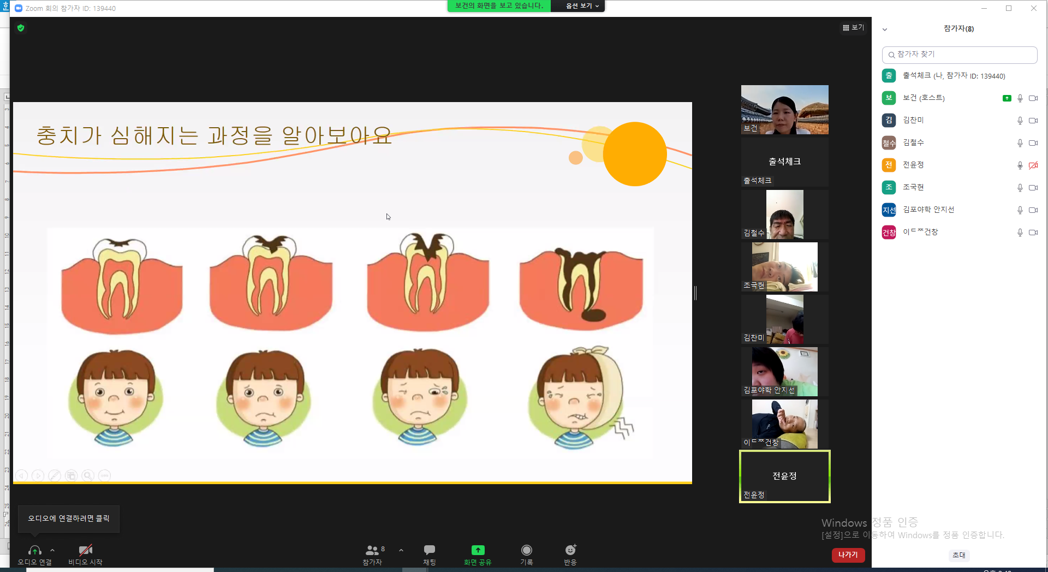
Task: Click see all slides icon on slide
Action: coord(71,476)
